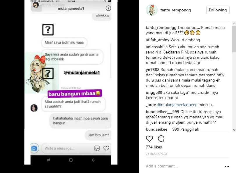The height and width of the screenshot is (173, 236).
Task: Tap the phone home square navigation icon
Action: (x=71, y=160)
